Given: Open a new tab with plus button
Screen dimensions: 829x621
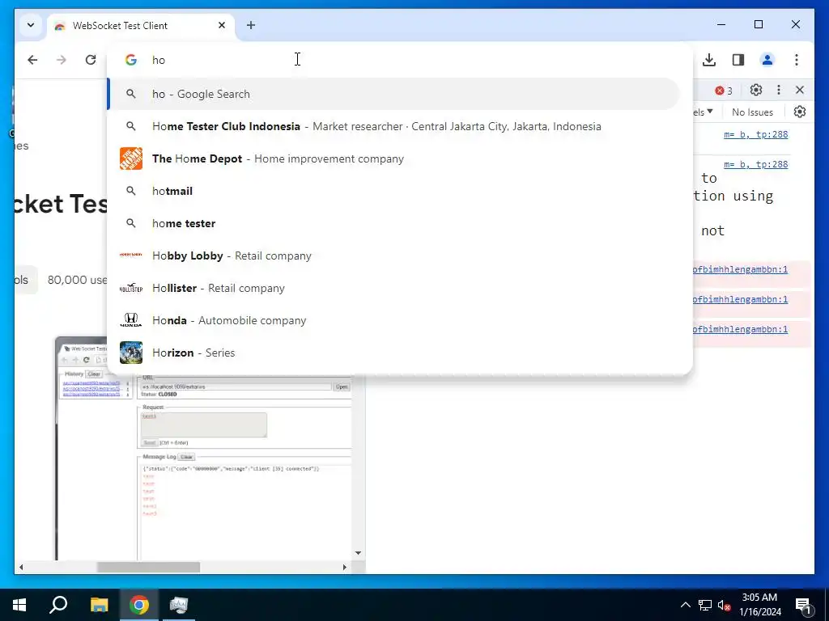Looking at the screenshot, I should click(x=251, y=25).
